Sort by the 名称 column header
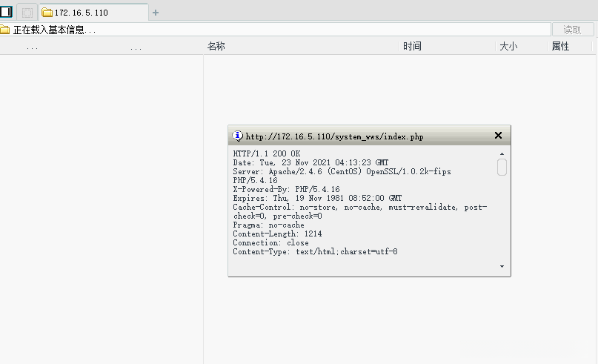598x364 pixels. 216,46
